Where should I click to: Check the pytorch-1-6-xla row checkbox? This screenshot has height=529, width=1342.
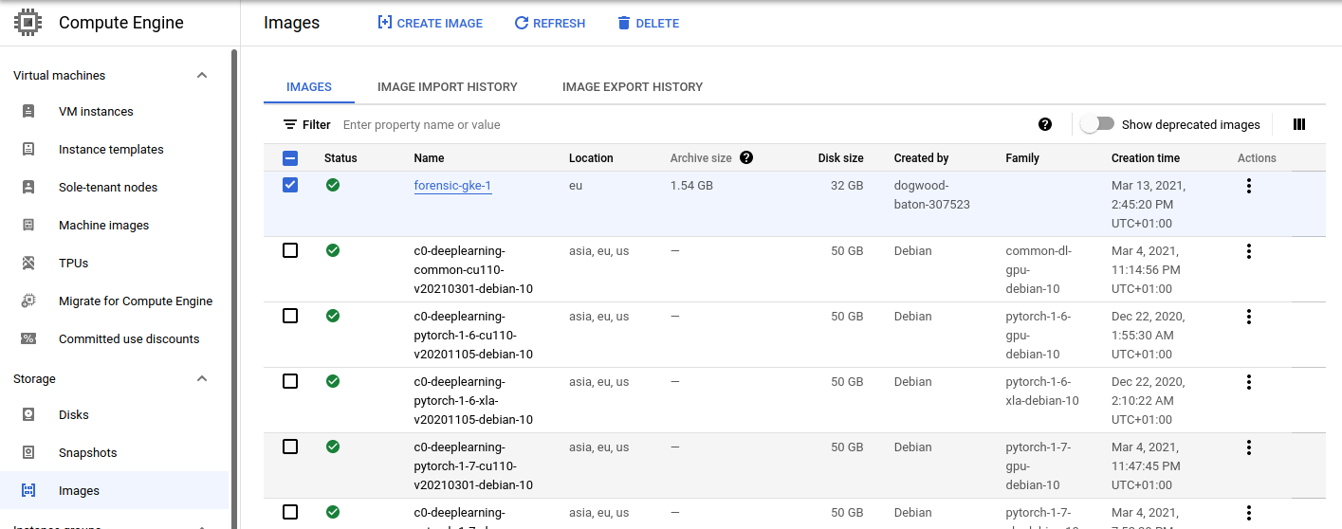290,381
